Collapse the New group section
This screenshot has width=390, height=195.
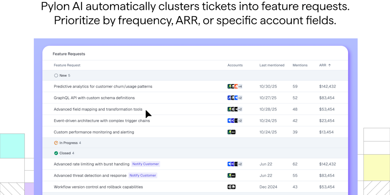point(63,75)
